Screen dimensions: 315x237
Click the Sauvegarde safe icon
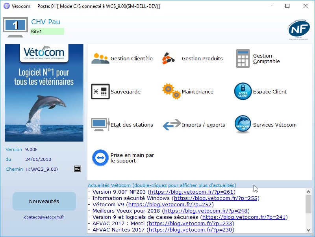100,91
